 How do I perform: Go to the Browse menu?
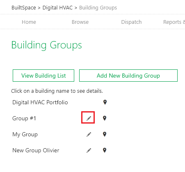tap(80, 22)
